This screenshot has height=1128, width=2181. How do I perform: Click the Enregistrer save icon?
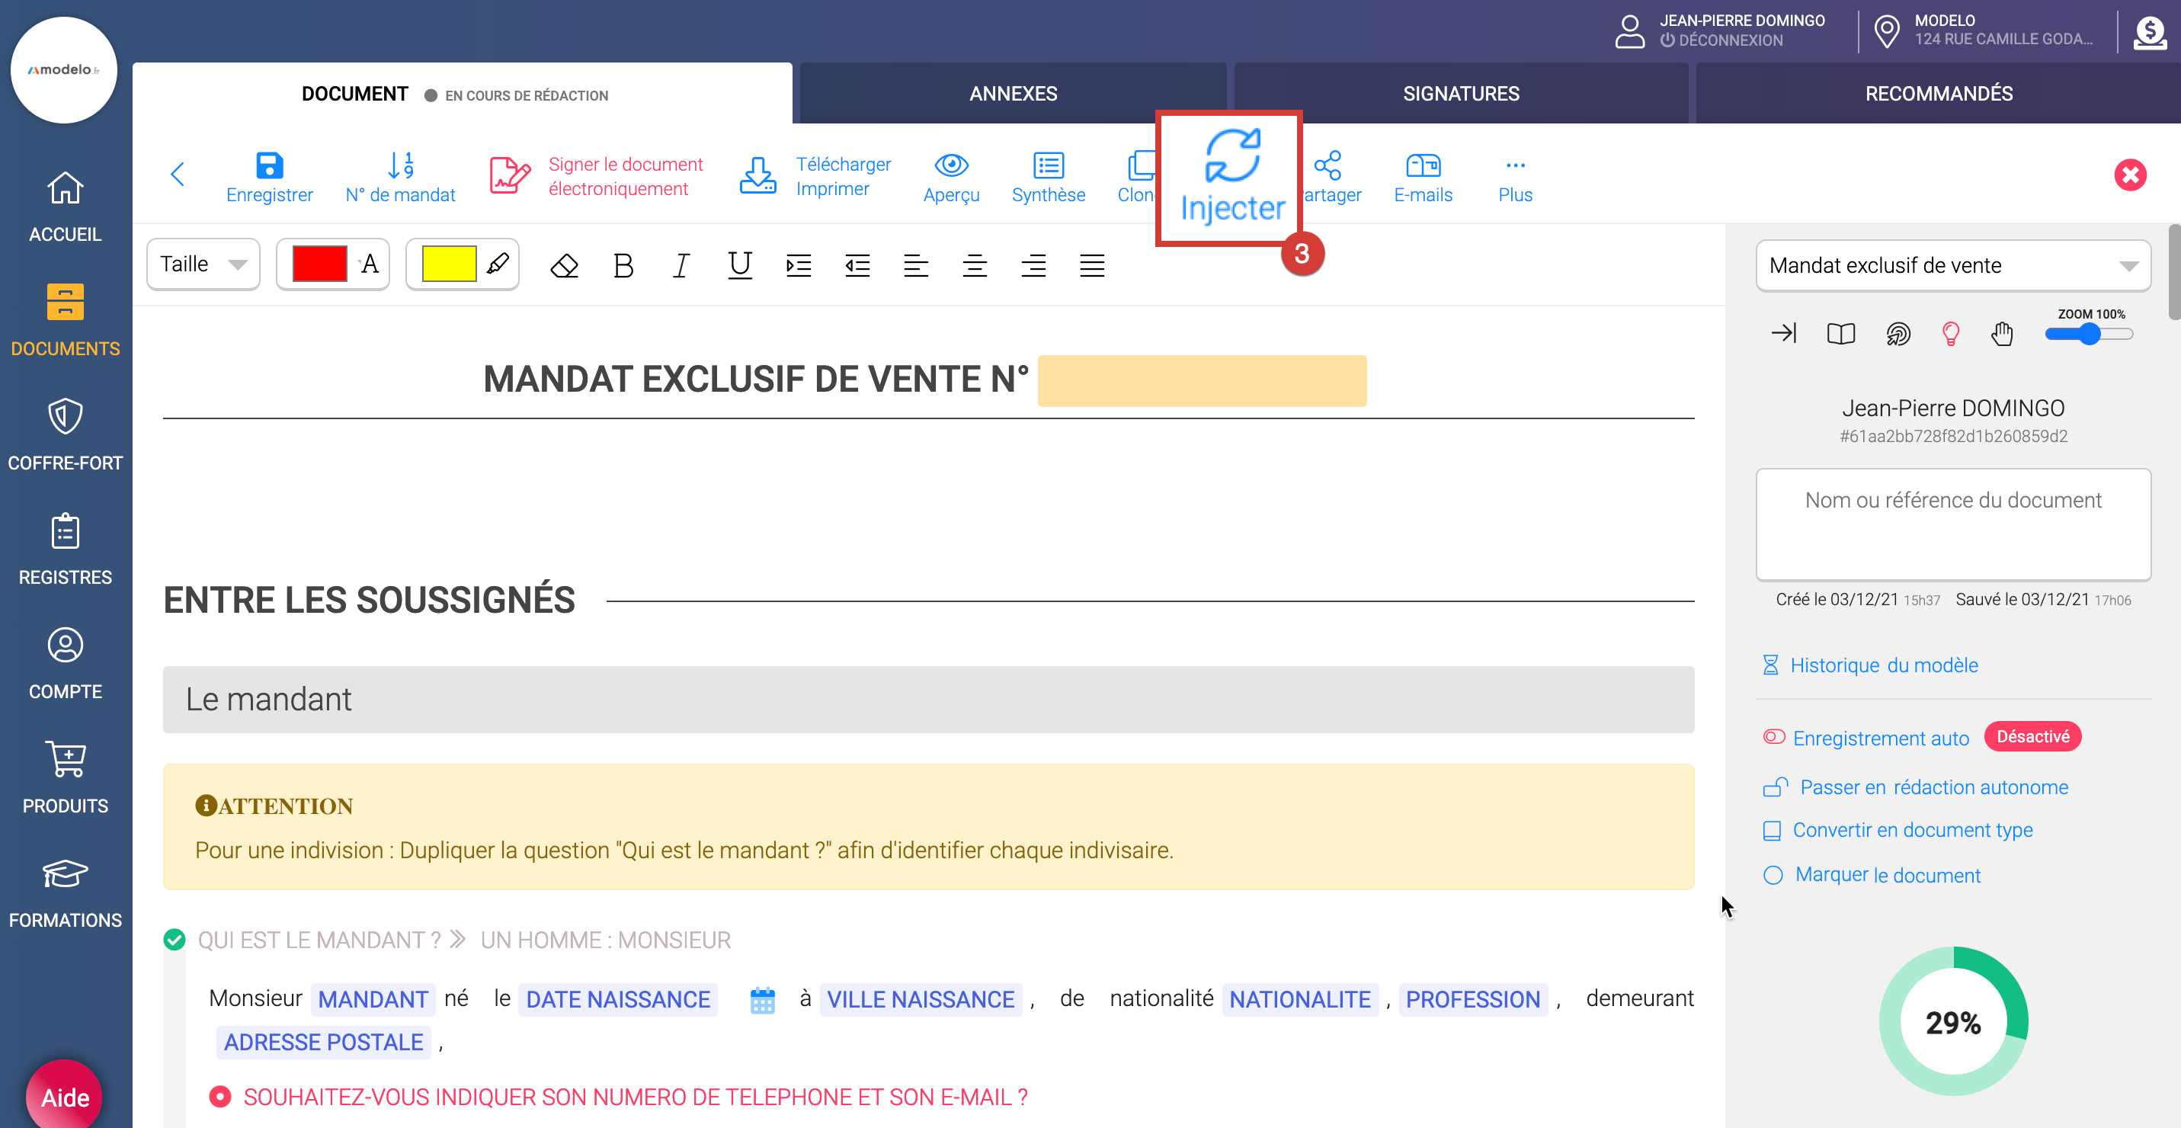coord(269,165)
